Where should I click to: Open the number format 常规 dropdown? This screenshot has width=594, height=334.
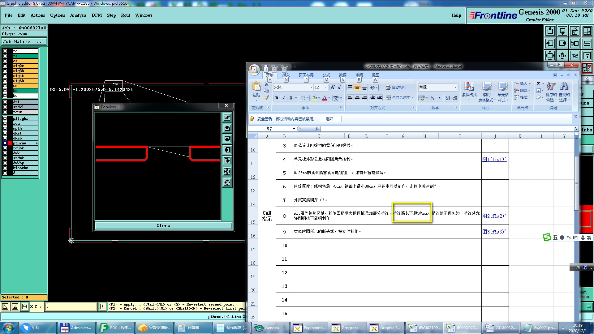[455, 88]
